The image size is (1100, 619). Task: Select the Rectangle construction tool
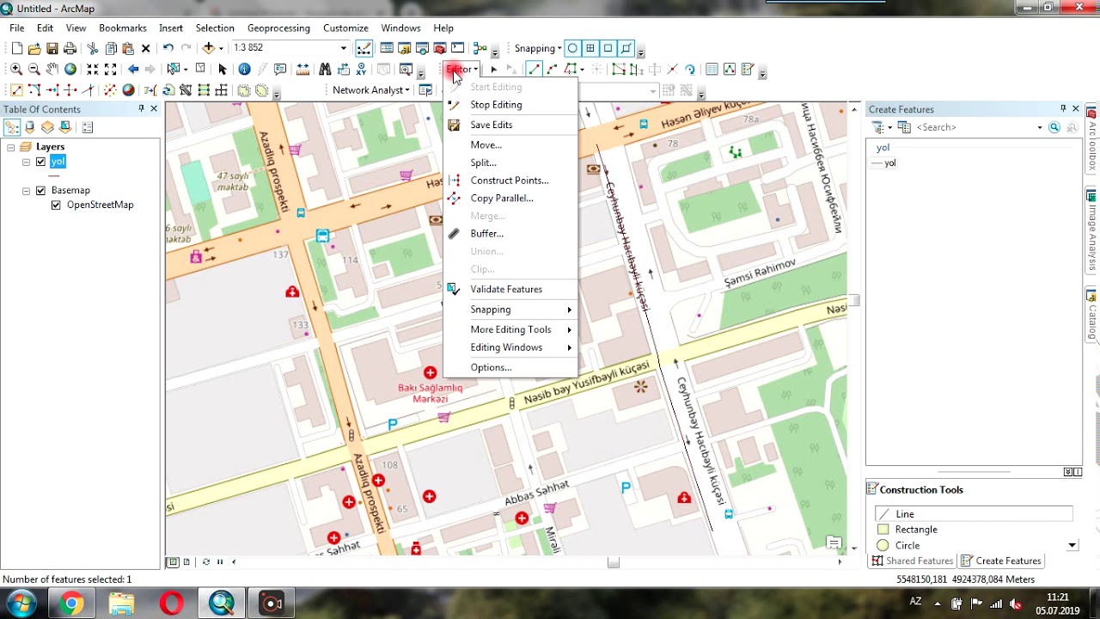[974, 530]
